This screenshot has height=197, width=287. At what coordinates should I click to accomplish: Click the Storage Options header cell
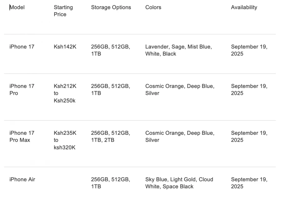[111, 7]
